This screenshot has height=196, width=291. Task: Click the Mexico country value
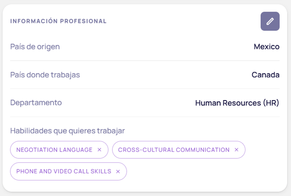click(267, 47)
